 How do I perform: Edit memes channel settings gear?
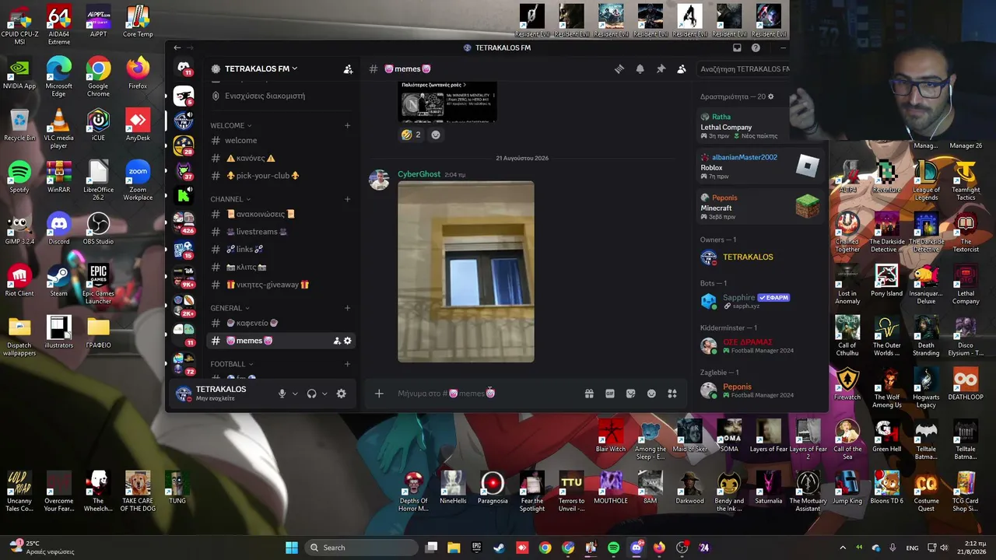click(348, 341)
